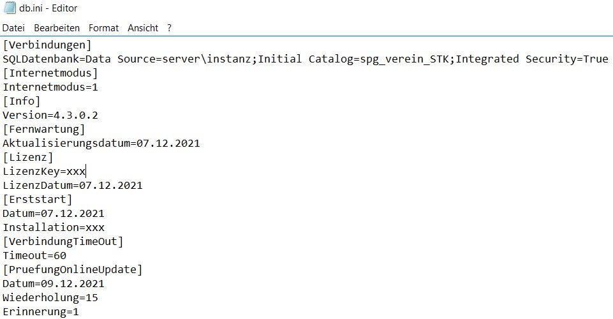Open the Bearbeiten menu
Screen dimensions: 613x319
tap(57, 28)
